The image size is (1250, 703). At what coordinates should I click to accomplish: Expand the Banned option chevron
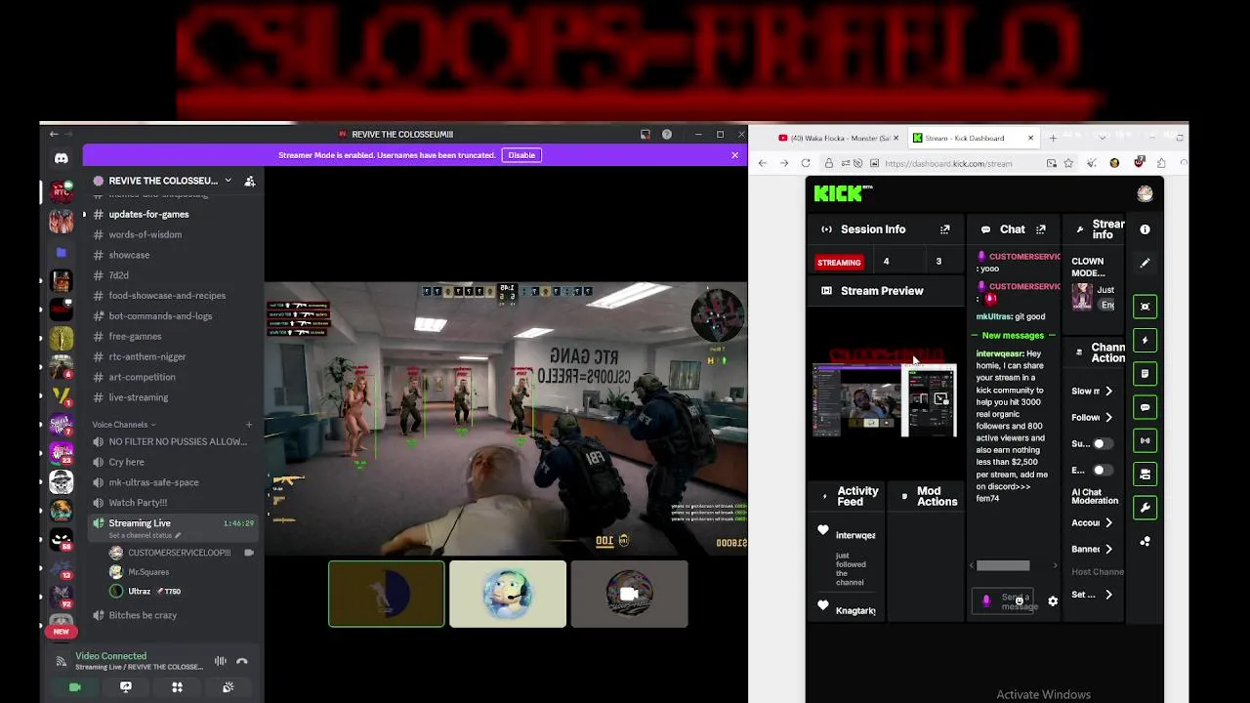1108,550
